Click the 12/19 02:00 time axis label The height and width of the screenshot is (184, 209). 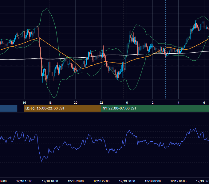[x=153, y=181]
